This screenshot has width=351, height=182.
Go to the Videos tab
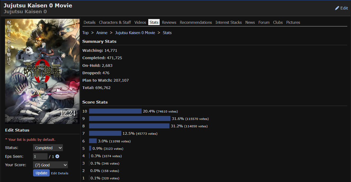(140, 22)
